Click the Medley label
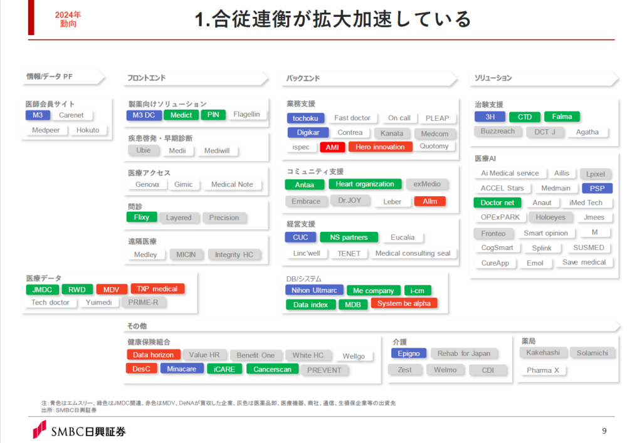Screen dimensions: 642x443 145,254
